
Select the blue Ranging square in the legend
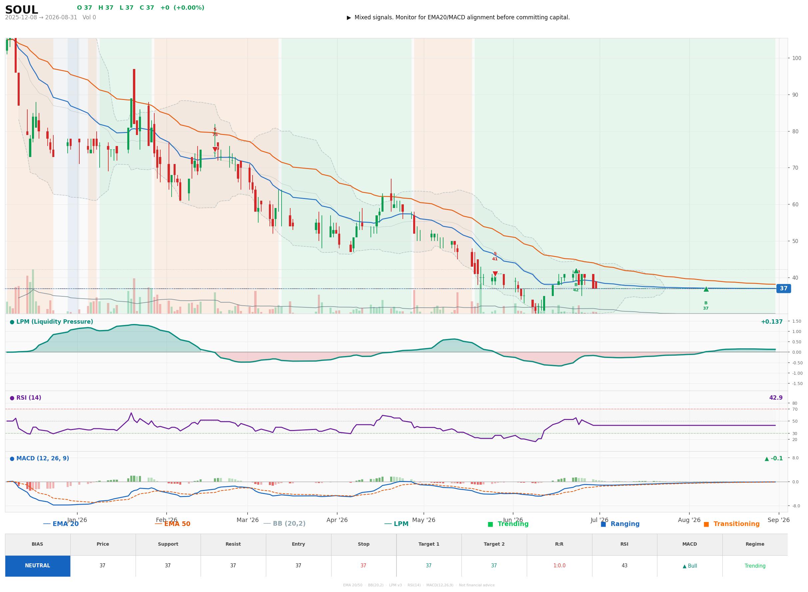click(603, 524)
